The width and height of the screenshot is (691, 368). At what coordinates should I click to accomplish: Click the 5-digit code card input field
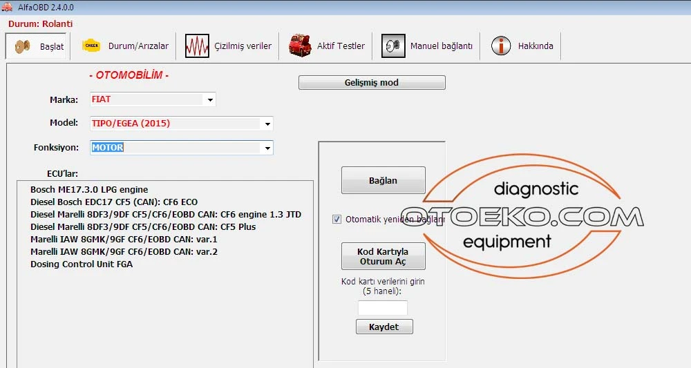(x=383, y=308)
